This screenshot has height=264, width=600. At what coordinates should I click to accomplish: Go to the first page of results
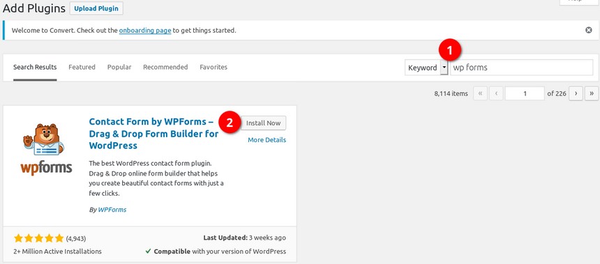[480, 93]
